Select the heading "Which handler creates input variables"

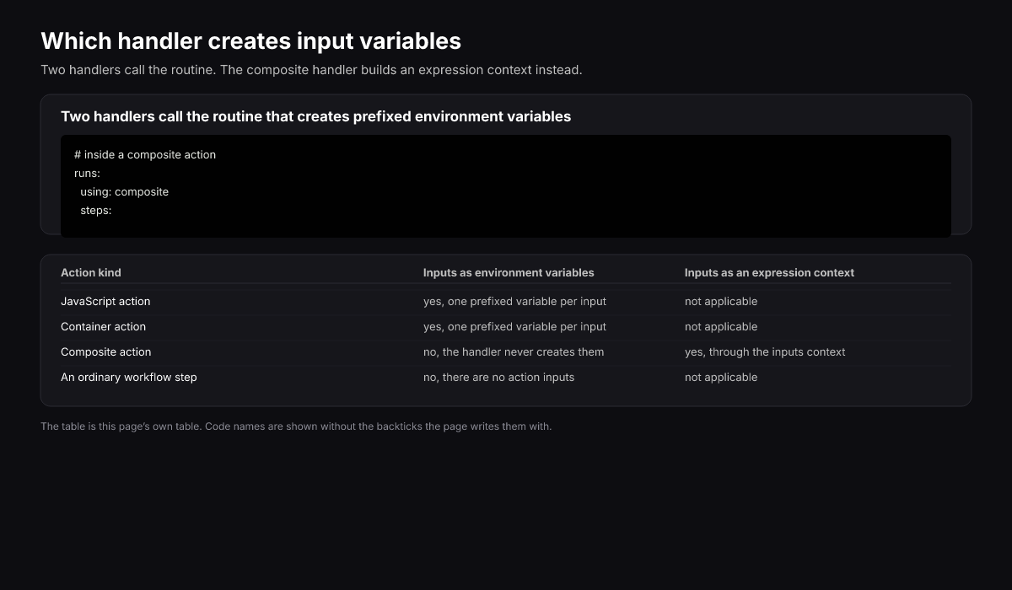(x=251, y=40)
